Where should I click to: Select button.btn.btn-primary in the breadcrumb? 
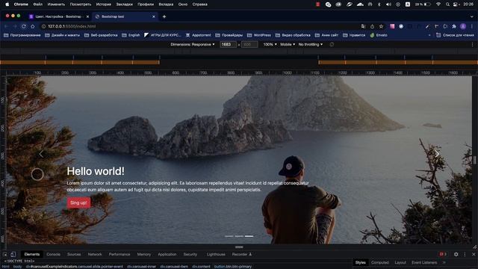[233, 267]
